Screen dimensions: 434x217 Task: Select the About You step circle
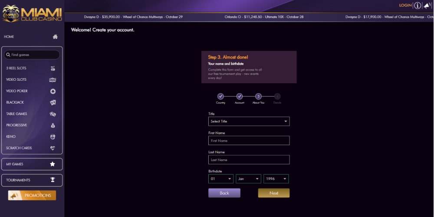(x=258, y=96)
